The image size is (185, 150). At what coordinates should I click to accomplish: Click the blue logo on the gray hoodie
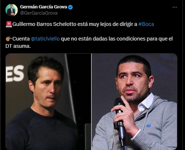click(x=149, y=126)
